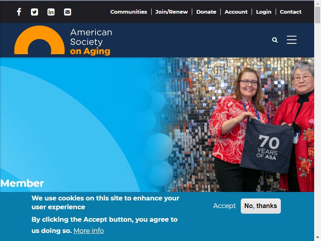Screen dimensions: 321x241
Task: Open the Facebook social icon
Action: point(19,12)
